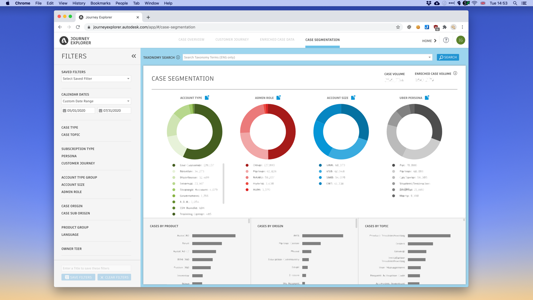This screenshot has width=533, height=300.
Task: Open end date calendar icon
Action: pos(100,111)
